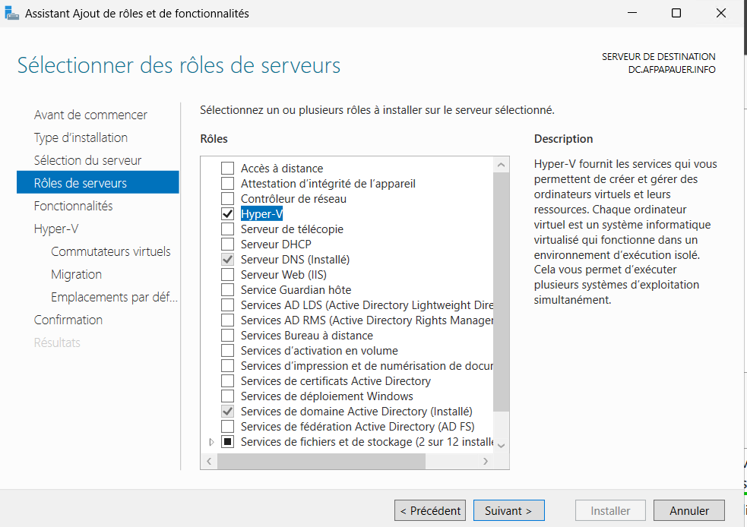Select the Serveur de télécopie role label
The image size is (747, 527).
coord(292,229)
